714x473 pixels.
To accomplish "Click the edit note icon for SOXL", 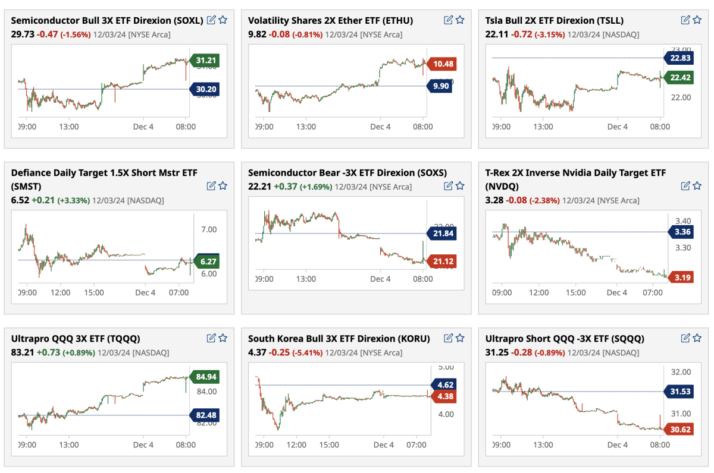I will 211,20.
